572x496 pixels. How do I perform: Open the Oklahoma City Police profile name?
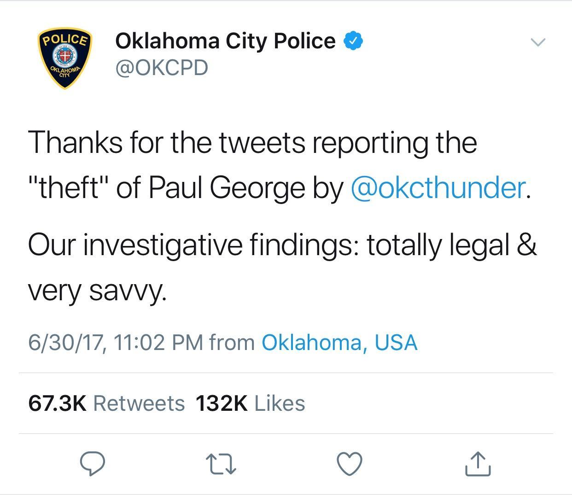coord(225,41)
